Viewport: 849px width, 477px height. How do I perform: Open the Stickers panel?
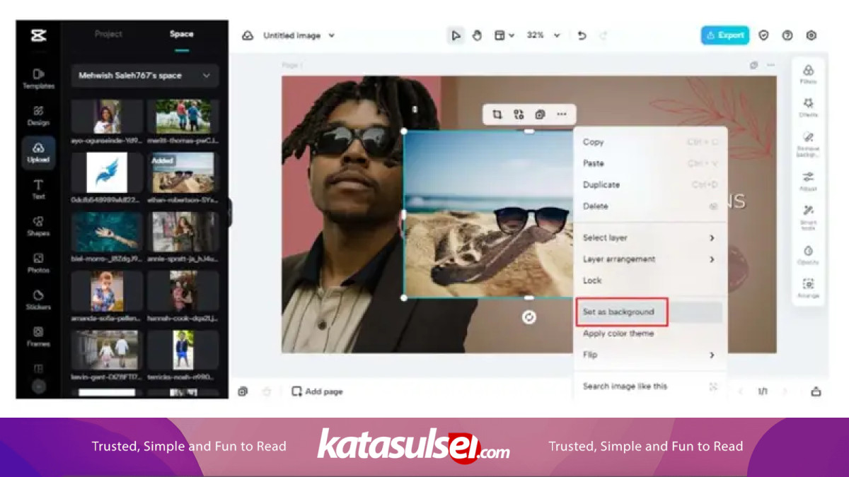coord(38,299)
